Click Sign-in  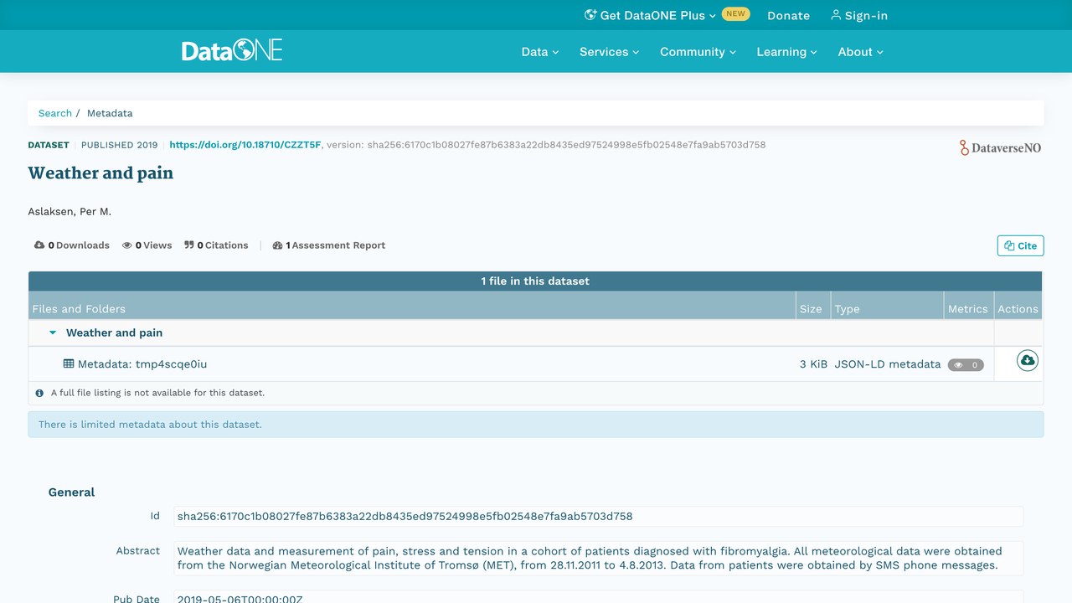click(x=859, y=15)
